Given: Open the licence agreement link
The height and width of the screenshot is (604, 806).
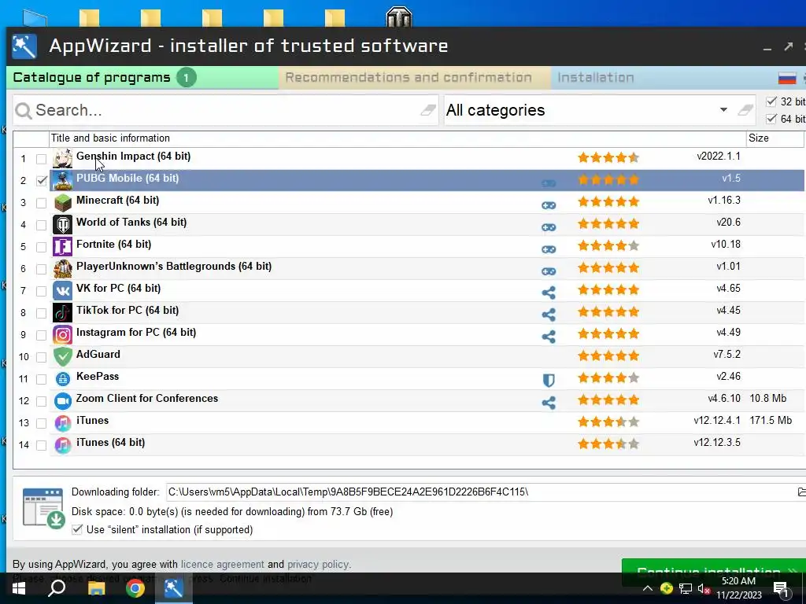Looking at the screenshot, I should pos(222,564).
